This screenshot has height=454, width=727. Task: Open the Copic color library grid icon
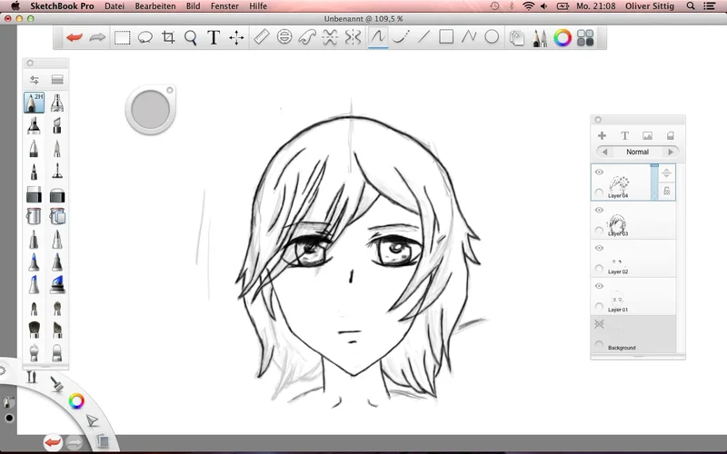(585, 38)
